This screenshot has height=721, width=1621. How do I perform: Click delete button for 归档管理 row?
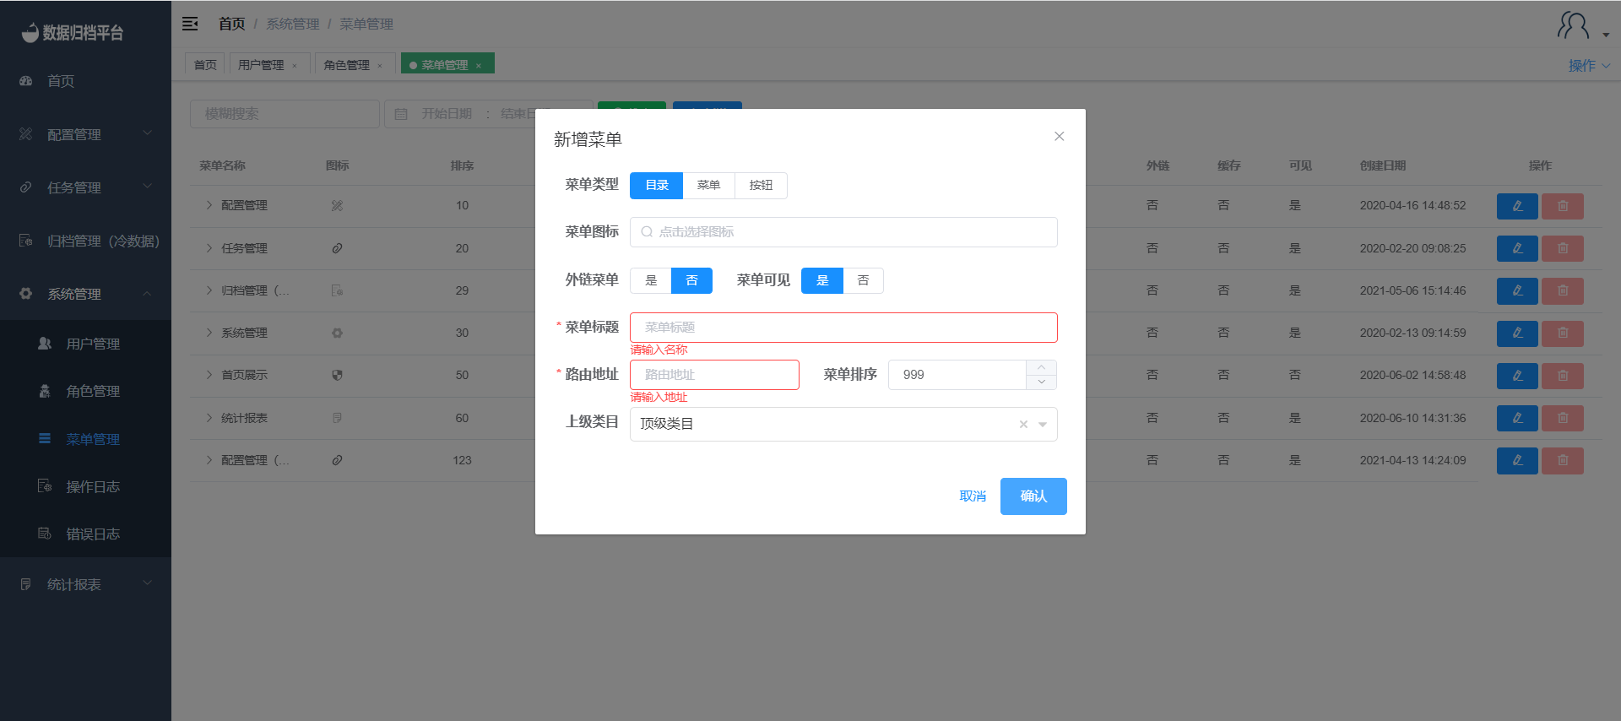(x=1563, y=290)
